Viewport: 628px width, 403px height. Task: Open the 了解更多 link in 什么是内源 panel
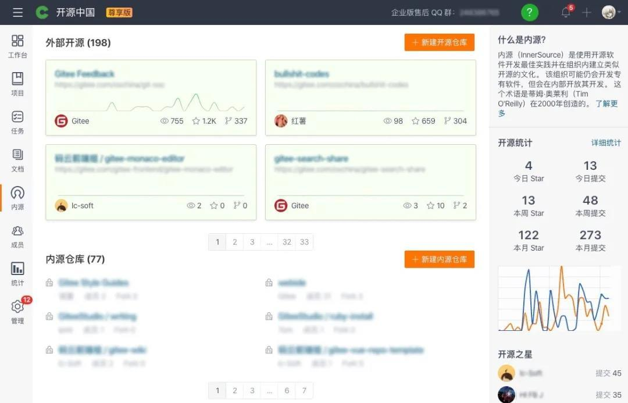(x=606, y=102)
